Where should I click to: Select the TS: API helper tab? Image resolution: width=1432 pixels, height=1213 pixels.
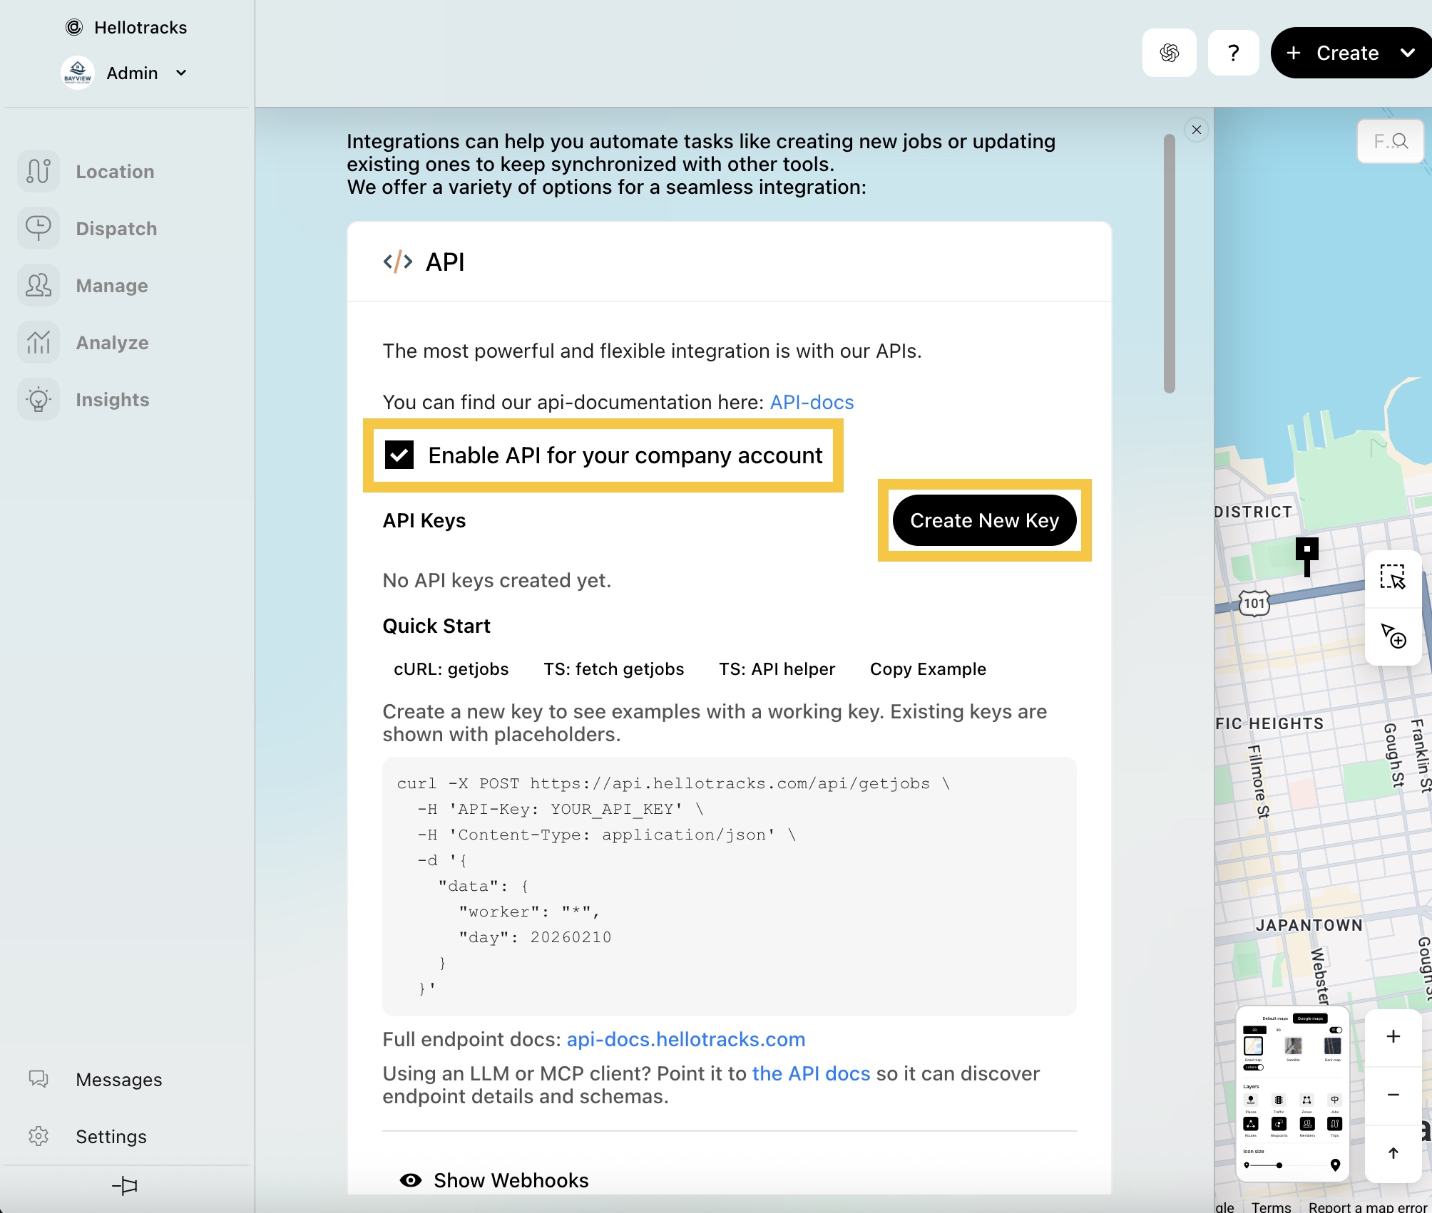[777, 669]
